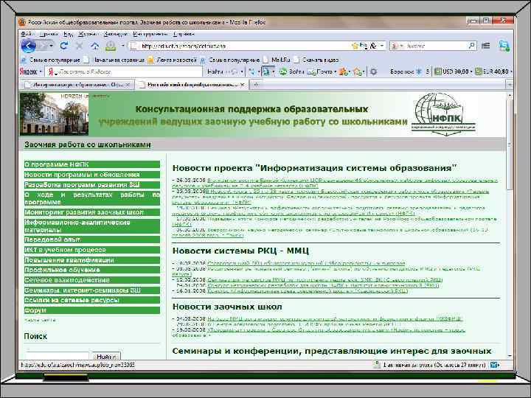The image size is (531, 398).
Task: Open the Начальная страница bookmark
Action: pos(114,60)
